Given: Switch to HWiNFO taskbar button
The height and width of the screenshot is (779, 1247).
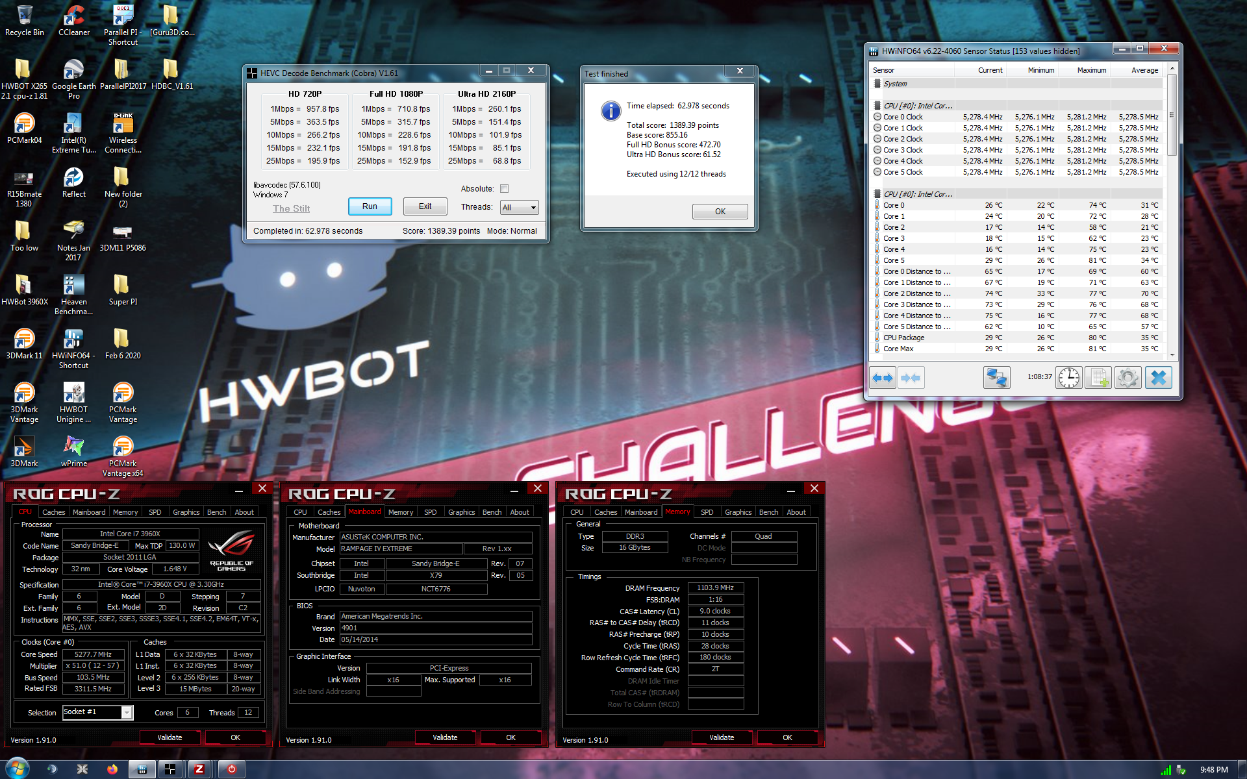Looking at the screenshot, I should pos(142,769).
